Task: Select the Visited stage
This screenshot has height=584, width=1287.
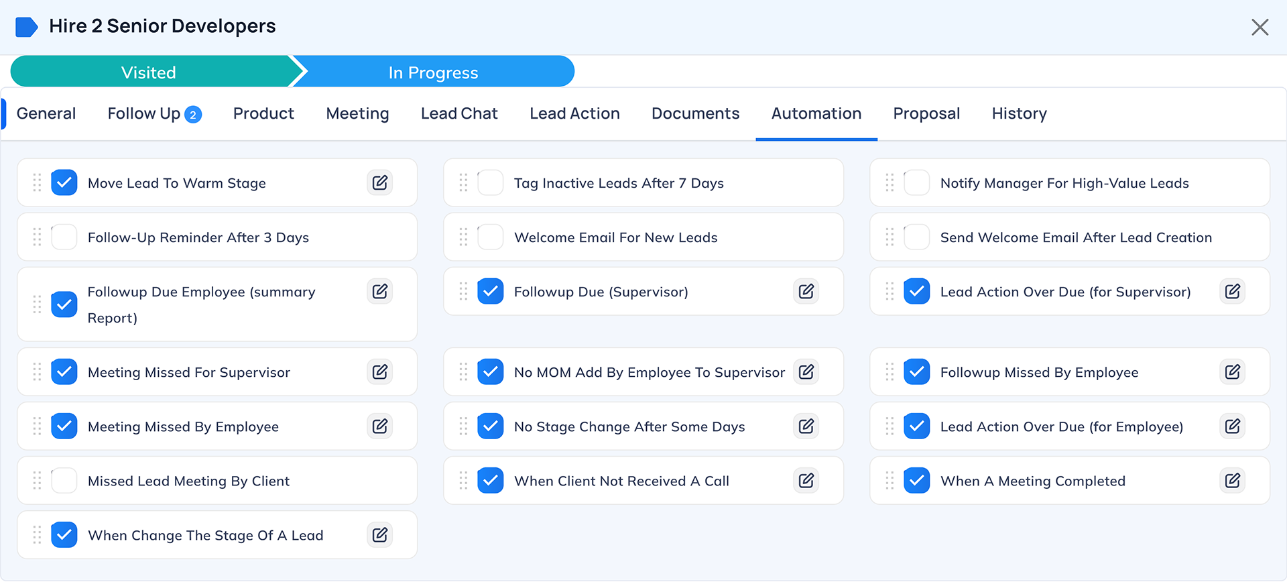Action: [149, 72]
